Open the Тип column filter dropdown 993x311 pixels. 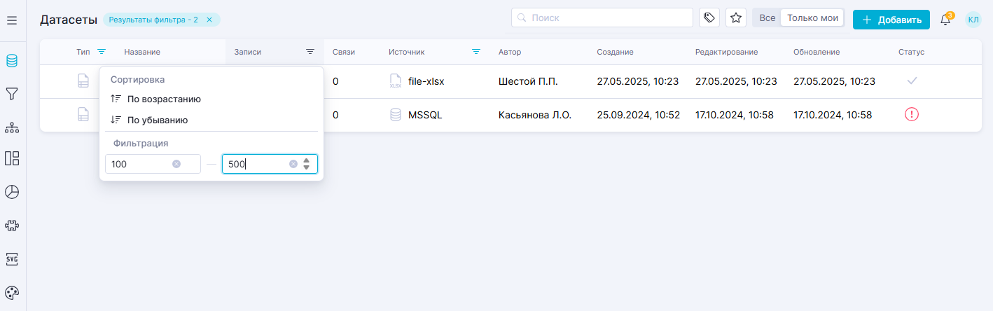pyautogui.click(x=102, y=52)
